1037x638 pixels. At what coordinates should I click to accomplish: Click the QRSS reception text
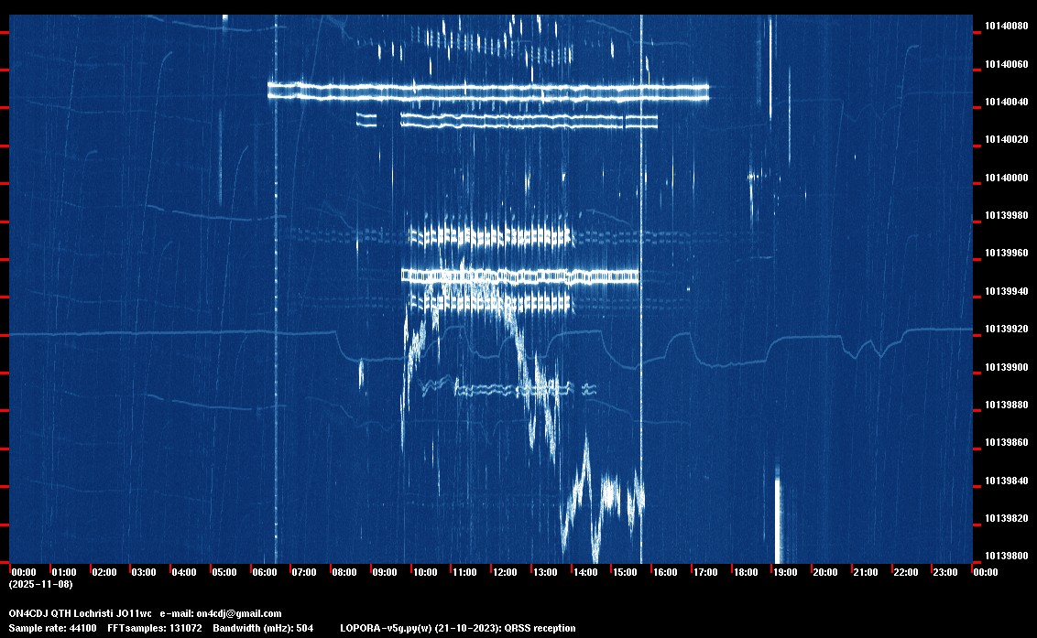(540, 628)
